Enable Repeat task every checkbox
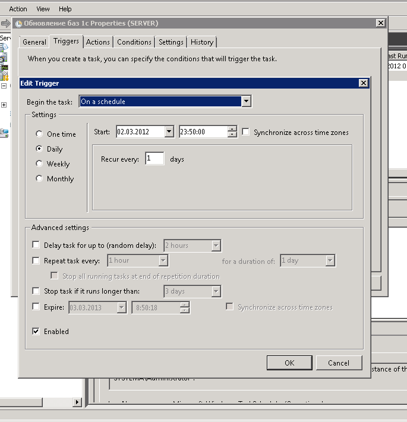This screenshot has width=407, height=422. click(36, 260)
